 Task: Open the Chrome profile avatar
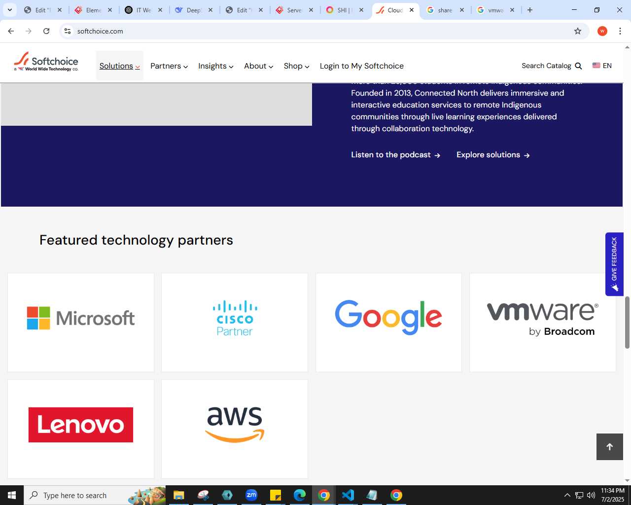[602, 31]
